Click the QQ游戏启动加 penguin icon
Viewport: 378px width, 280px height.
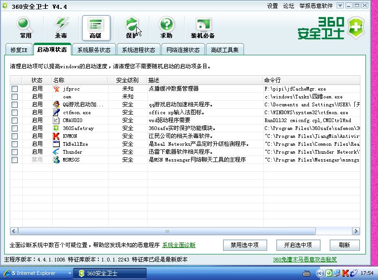click(56, 104)
